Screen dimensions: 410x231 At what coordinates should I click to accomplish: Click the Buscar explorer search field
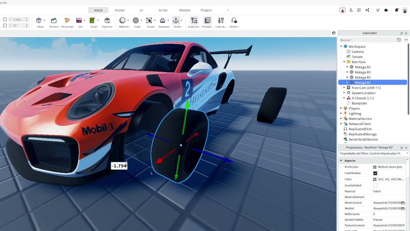(367, 40)
